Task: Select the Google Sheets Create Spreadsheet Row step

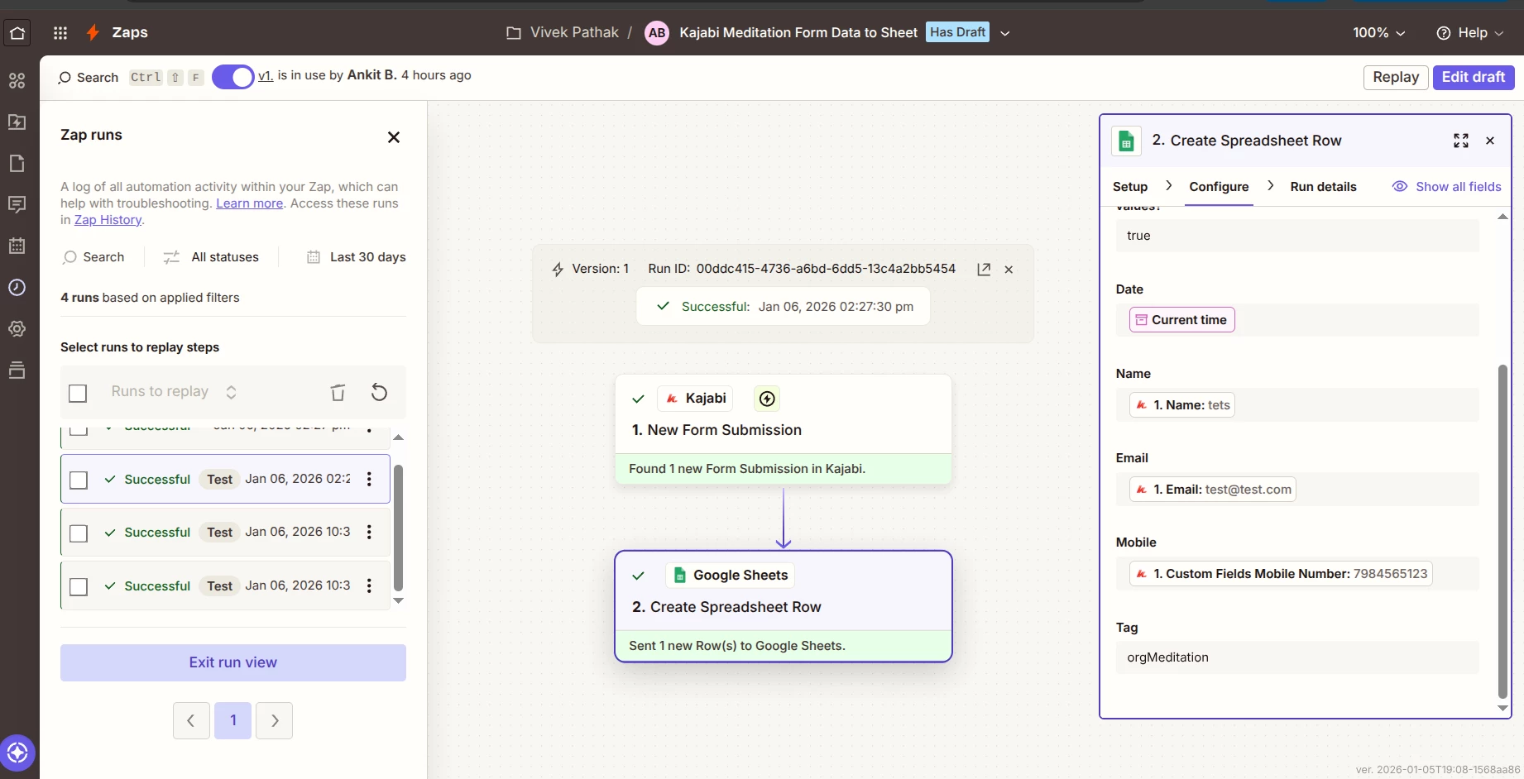Action: click(x=784, y=606)
